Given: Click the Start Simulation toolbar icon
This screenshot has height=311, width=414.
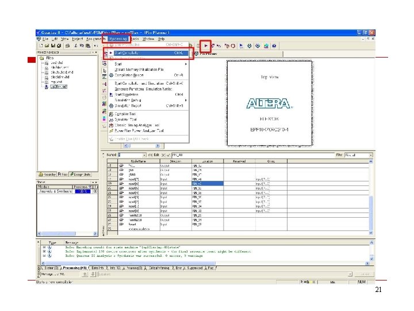Looking at the screenshot, I should pyautogui.click(x=241, y=46).
